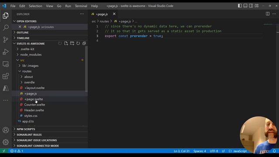Open the Search view in activity bar
The image size is (279, 157).
coord(6,27)
